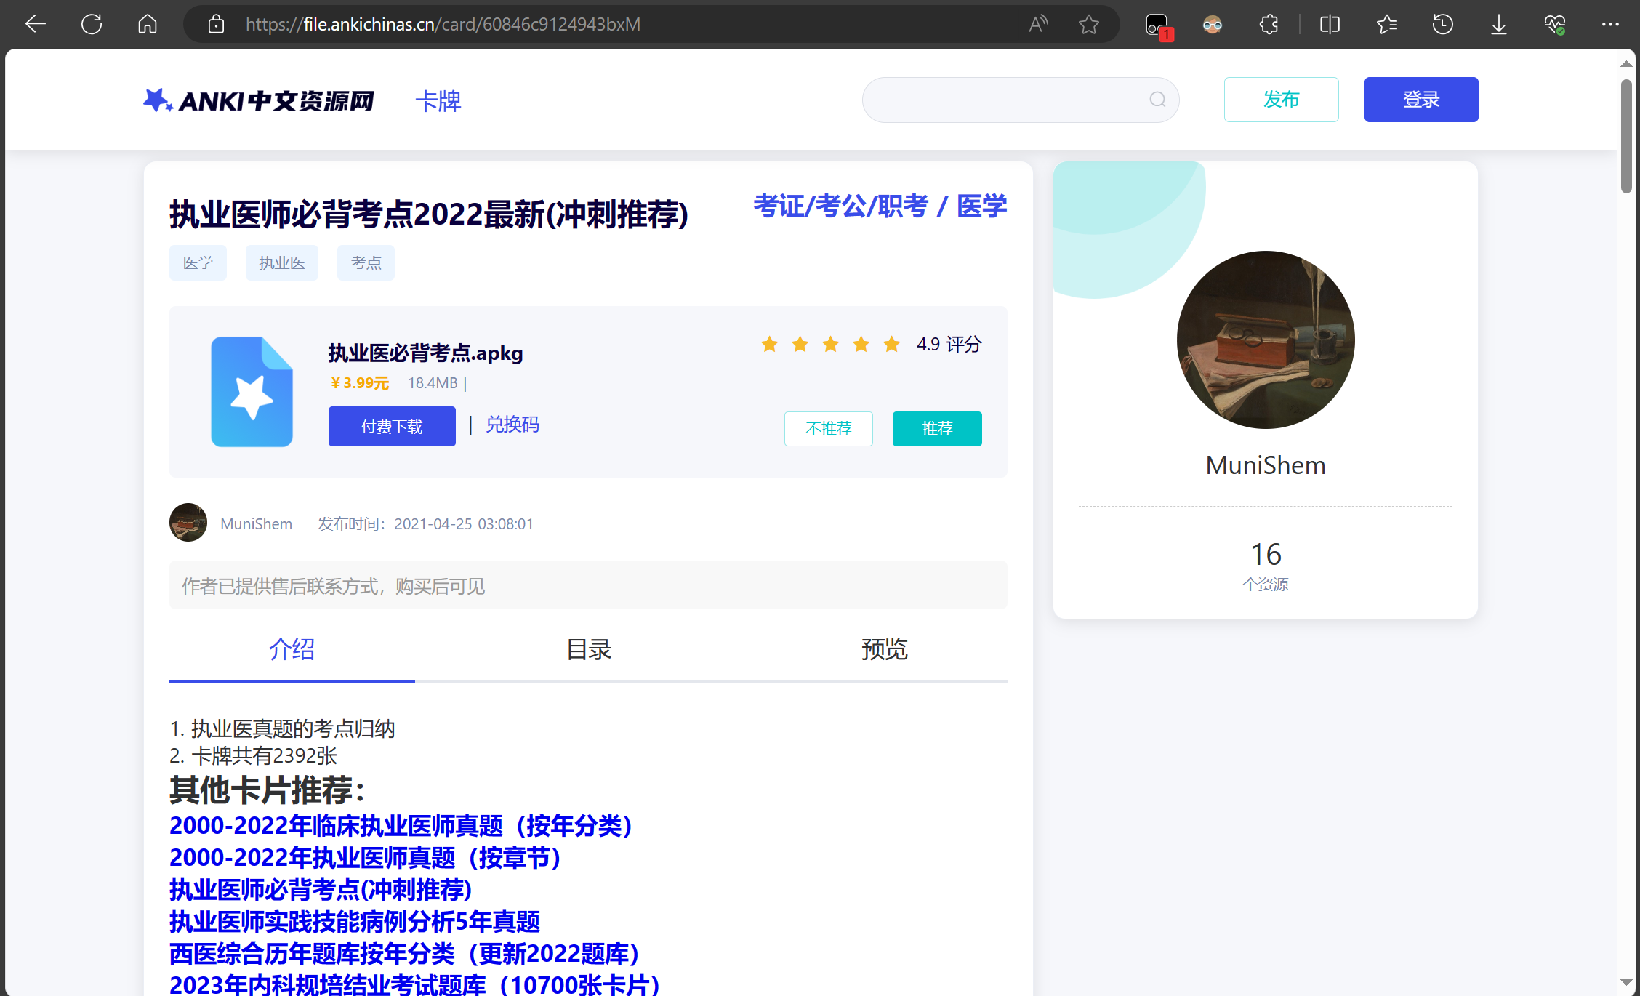Open the downloads arrow icon
Image resolution: width=1640 pixels, height=996 pixels.
(1498, 24)
